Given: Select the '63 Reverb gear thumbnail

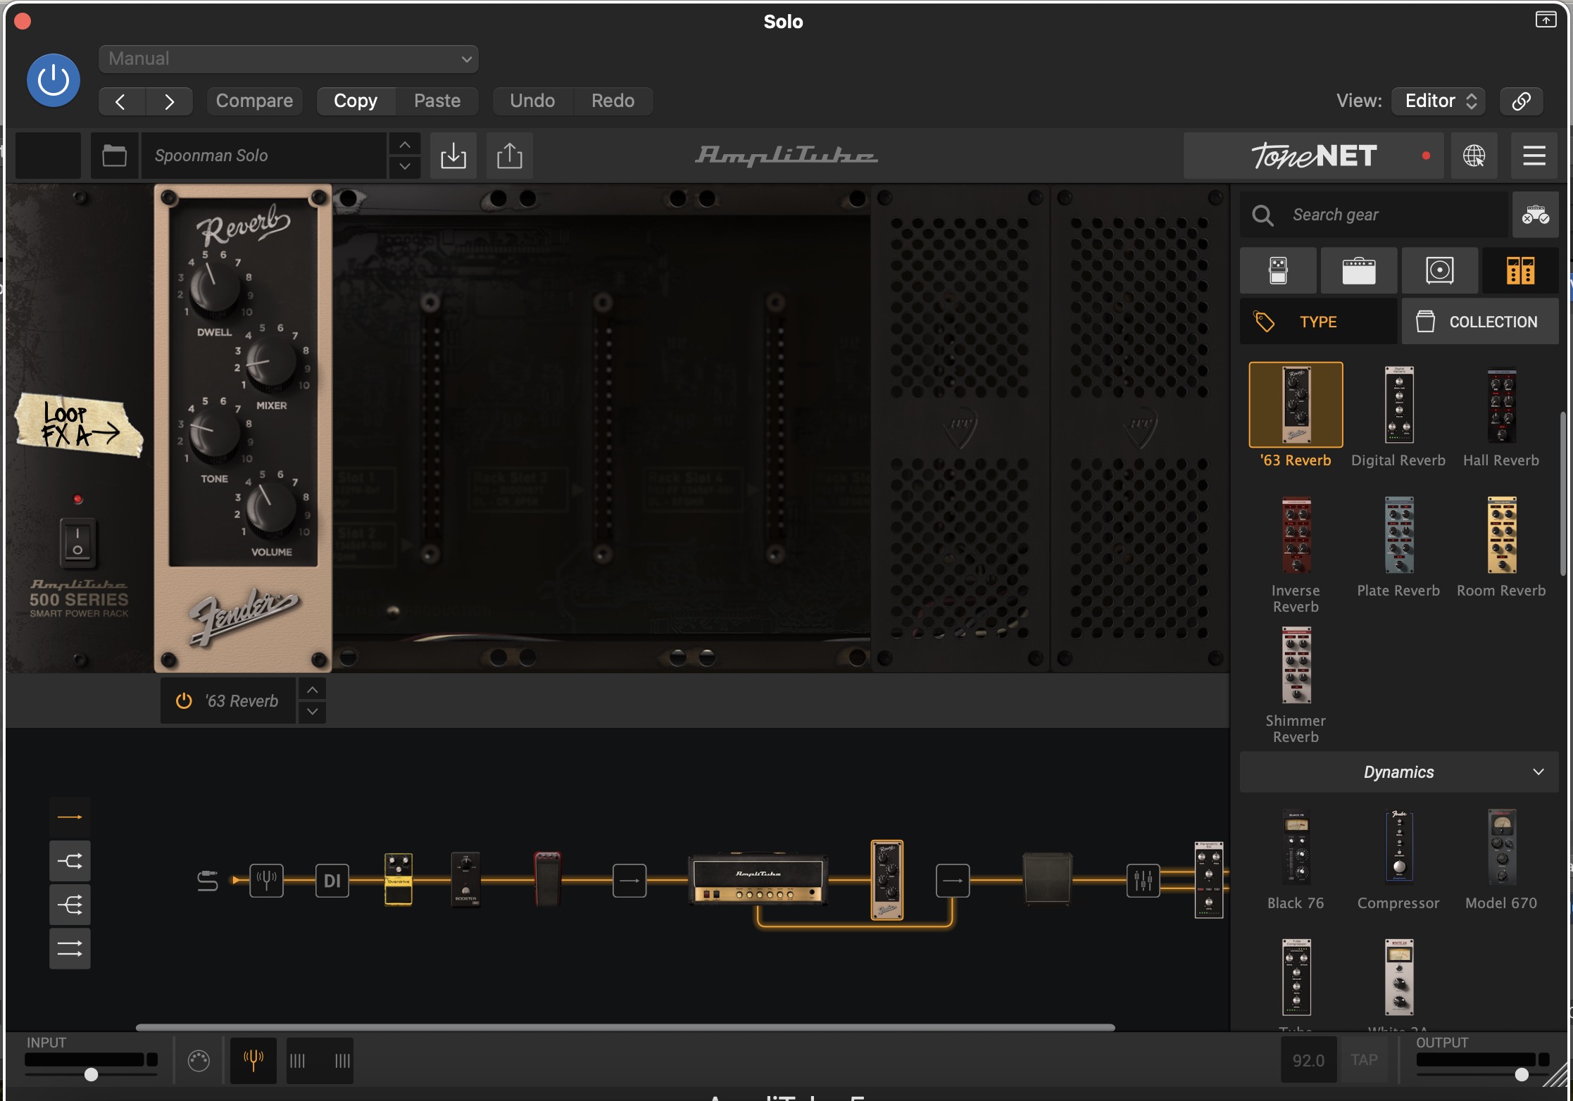Looking at the screenshot, I should point(1296,405).
